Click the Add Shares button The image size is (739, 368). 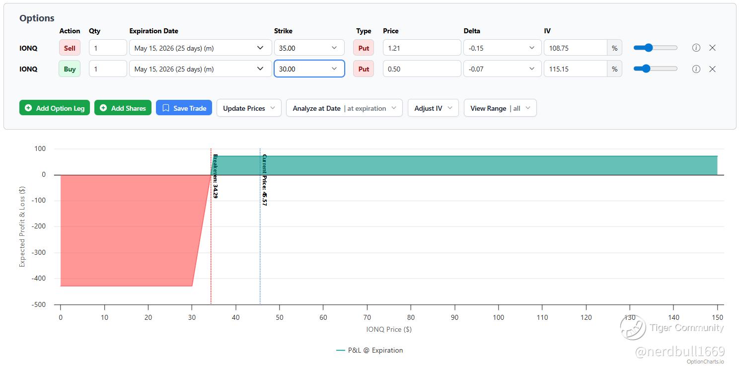pos(123,108)
